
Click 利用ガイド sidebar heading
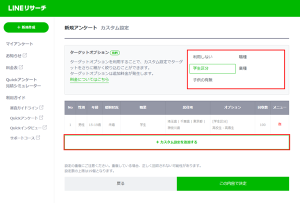point(15,98)
